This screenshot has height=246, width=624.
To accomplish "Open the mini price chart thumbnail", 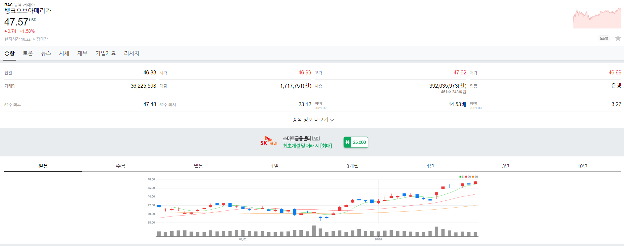I will pyautogui.click(x=597, y=18).
